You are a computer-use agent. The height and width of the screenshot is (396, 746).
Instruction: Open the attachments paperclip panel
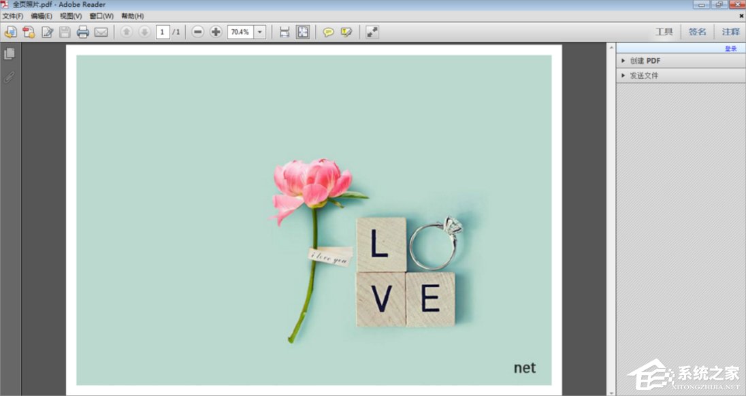pos(10,77)
